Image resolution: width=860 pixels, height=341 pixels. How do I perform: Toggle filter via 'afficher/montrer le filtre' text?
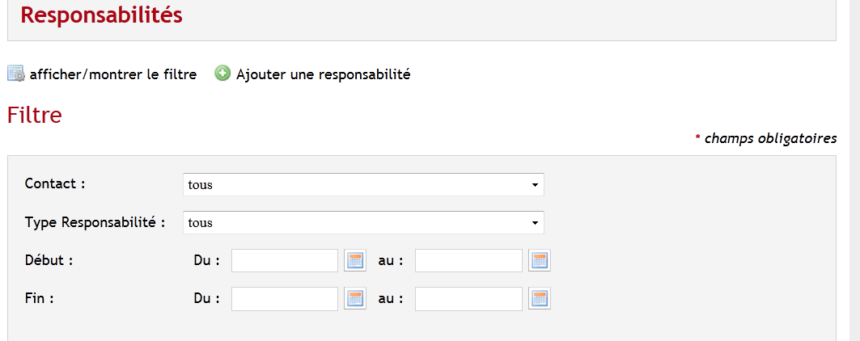tap(113, 74)
